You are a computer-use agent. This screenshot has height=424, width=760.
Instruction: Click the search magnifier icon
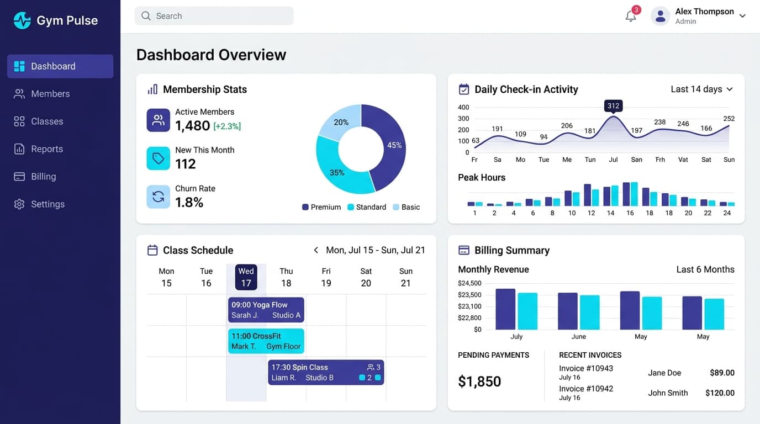click(146, 16)
